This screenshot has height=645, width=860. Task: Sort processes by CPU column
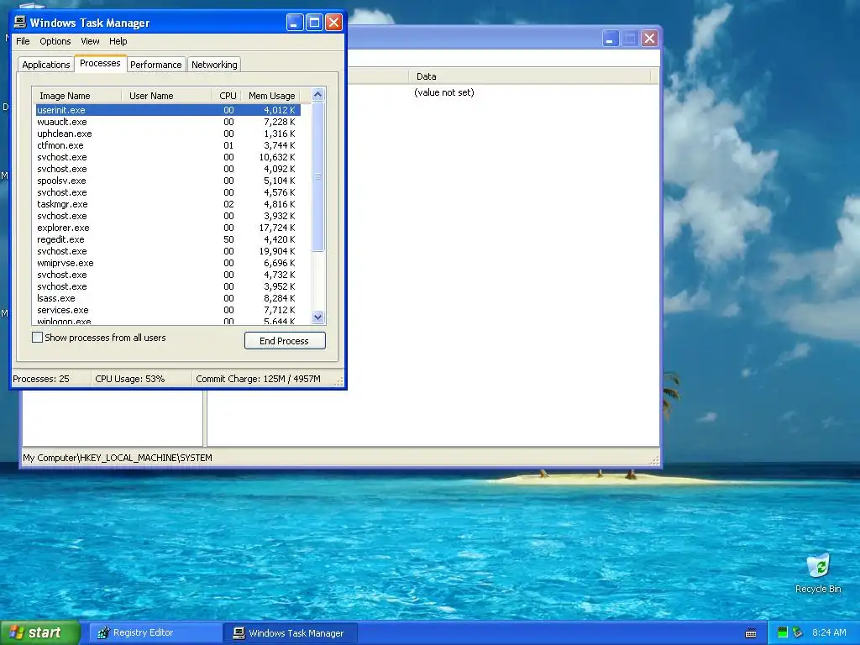tap(227, 96)
